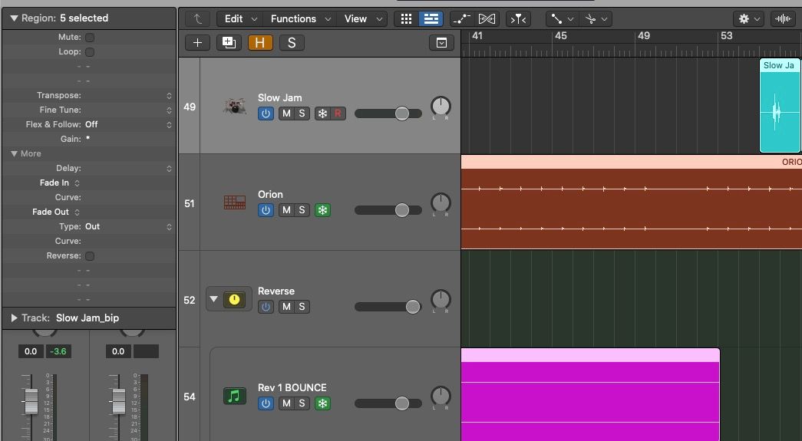This screenshot has height=441, width=802.
Task: Open the track header options button
Action: click(441, 43)
